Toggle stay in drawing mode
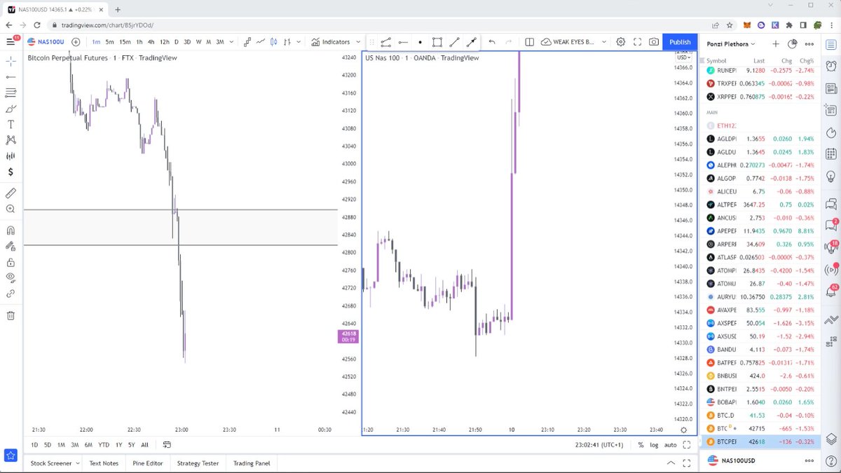 click(x=11, y=246)
